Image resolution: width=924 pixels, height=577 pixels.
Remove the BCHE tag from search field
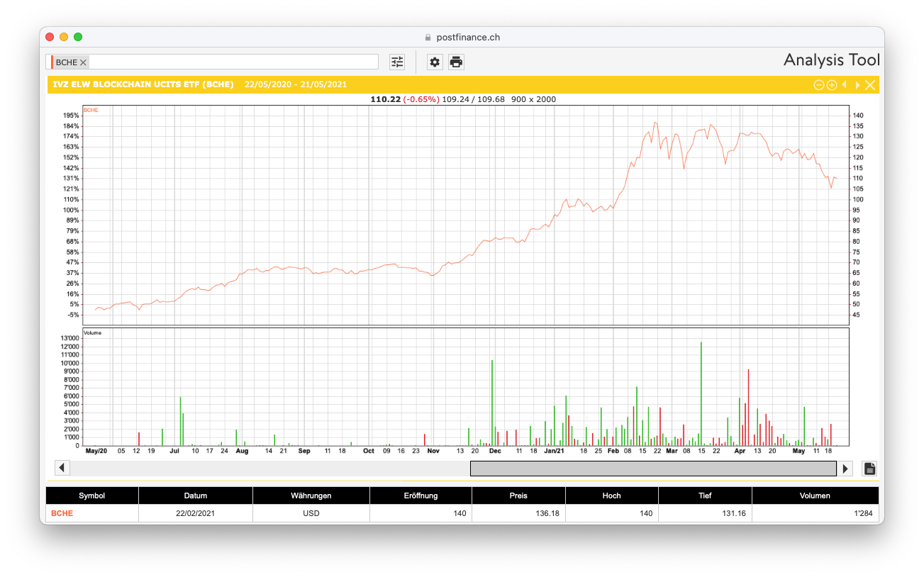pos(83,62)
